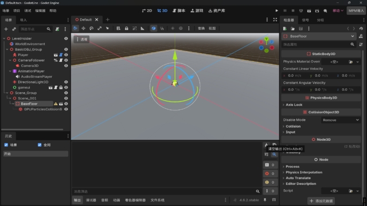Toggle distraction-free mode expand icon
This screenshot has height=206, width=367.
tap(275, 19)
